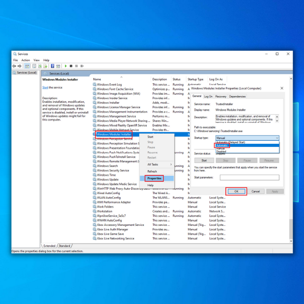This screenshot has width=304, height=304.
Task: Click the Restart Service toolbar icon
Action: [82, 66]
